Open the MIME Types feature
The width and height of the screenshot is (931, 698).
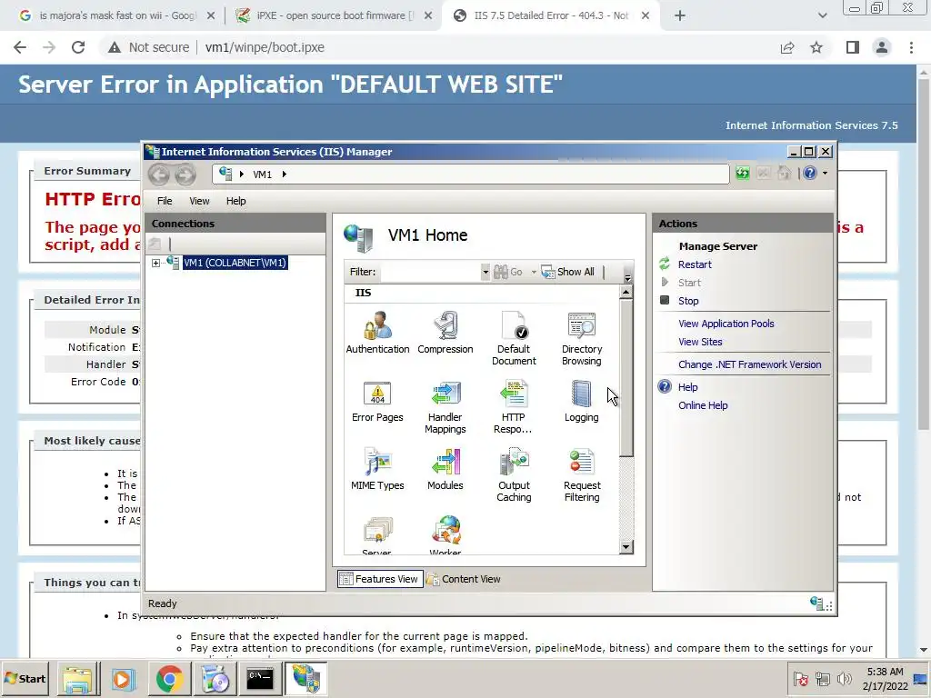(377, 470)
